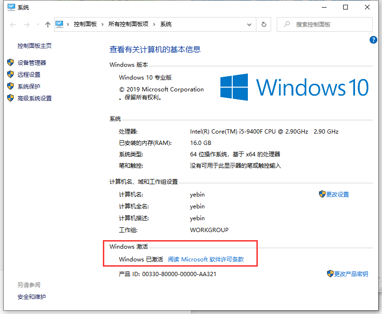The width and height of the screenshot is (382, 314).
Task: Open 设备管理器 from the left sidebar
Action: (x=32, y=63)
